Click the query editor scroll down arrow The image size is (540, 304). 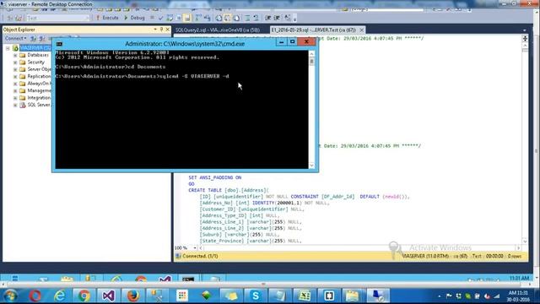[x=525, y=242]
